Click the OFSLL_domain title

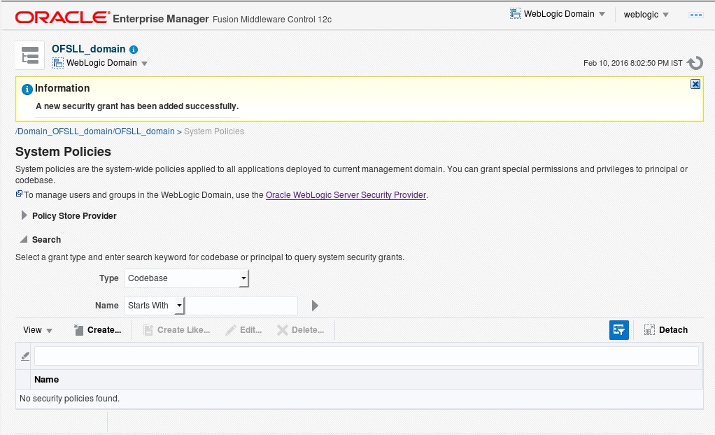point(88,49)
